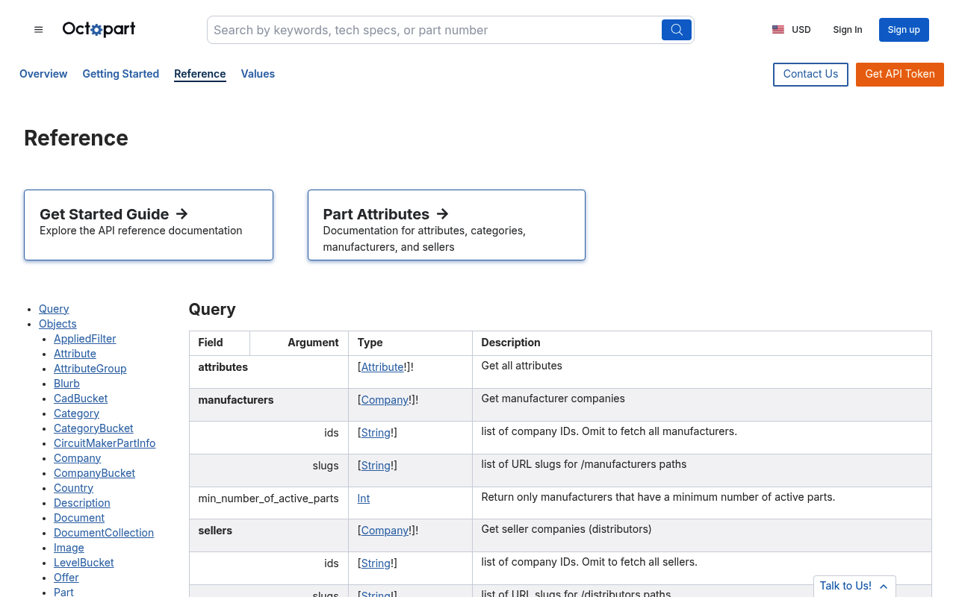Click Company type link in manufacturers row
Viewport: 956px width, 597px height.
pyautogui.click(x=385, y=400)
